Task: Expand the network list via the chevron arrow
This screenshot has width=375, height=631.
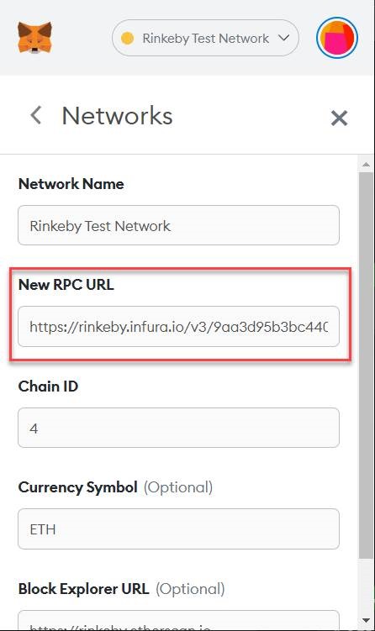Action: (283, 39)
